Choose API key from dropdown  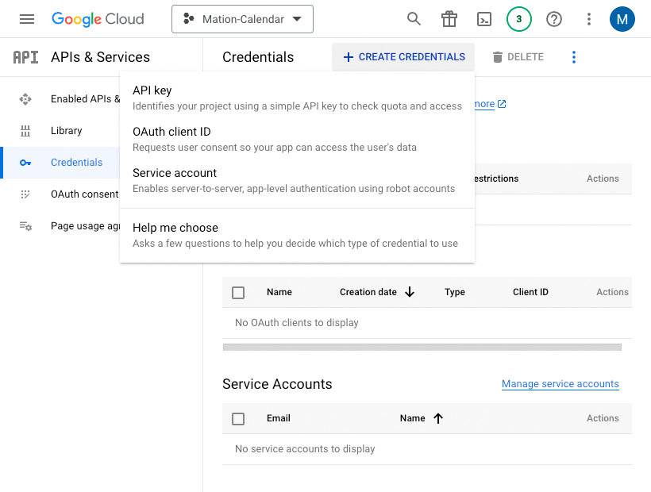(297, 98)
